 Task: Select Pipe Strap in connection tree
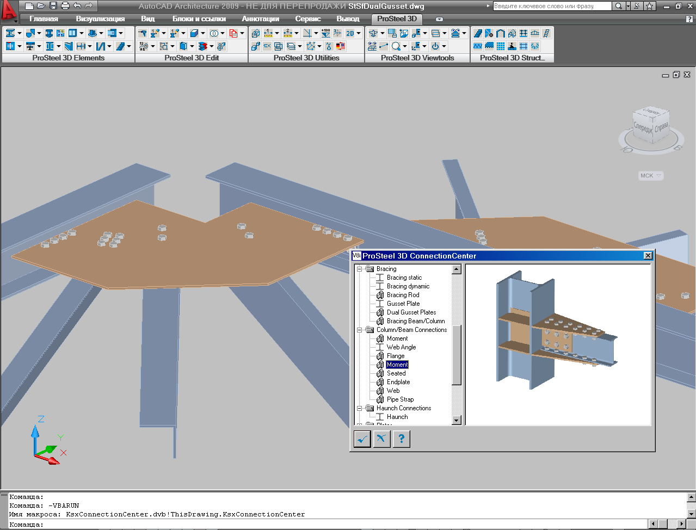pyautogui.click(x=401, y=399)
